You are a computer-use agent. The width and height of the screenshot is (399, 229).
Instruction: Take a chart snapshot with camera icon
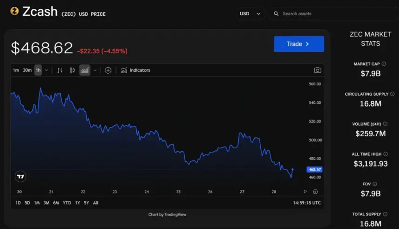point(317,70)
